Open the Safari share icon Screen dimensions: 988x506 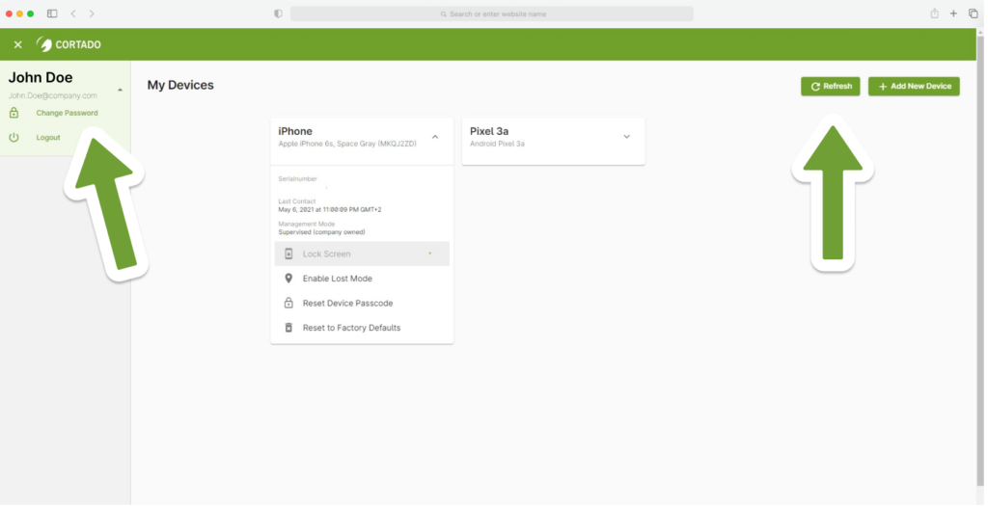click(x=934, y=13)
